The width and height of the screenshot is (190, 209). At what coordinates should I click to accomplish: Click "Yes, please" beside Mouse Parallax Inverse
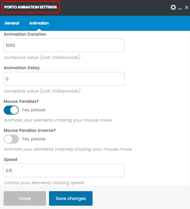[34, 139]
